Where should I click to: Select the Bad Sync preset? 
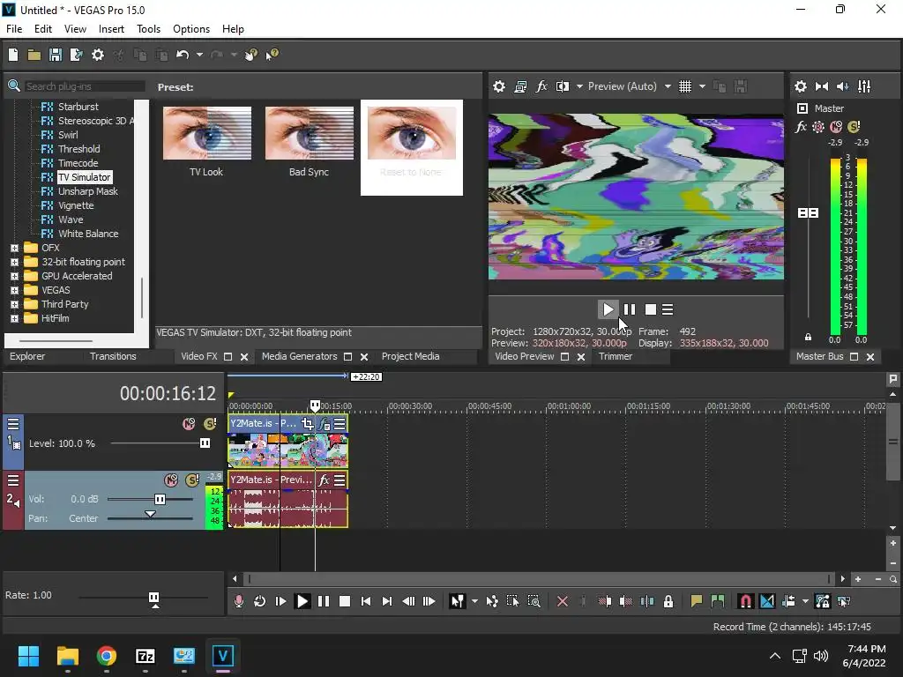coord(310,142)
